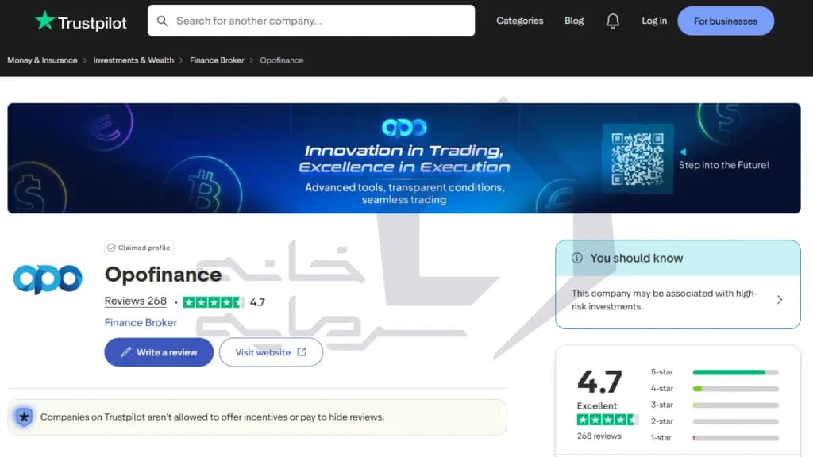Click the stars under Excellent rating
The width and height of the screenshot is (813, 457).
point(607,420)
